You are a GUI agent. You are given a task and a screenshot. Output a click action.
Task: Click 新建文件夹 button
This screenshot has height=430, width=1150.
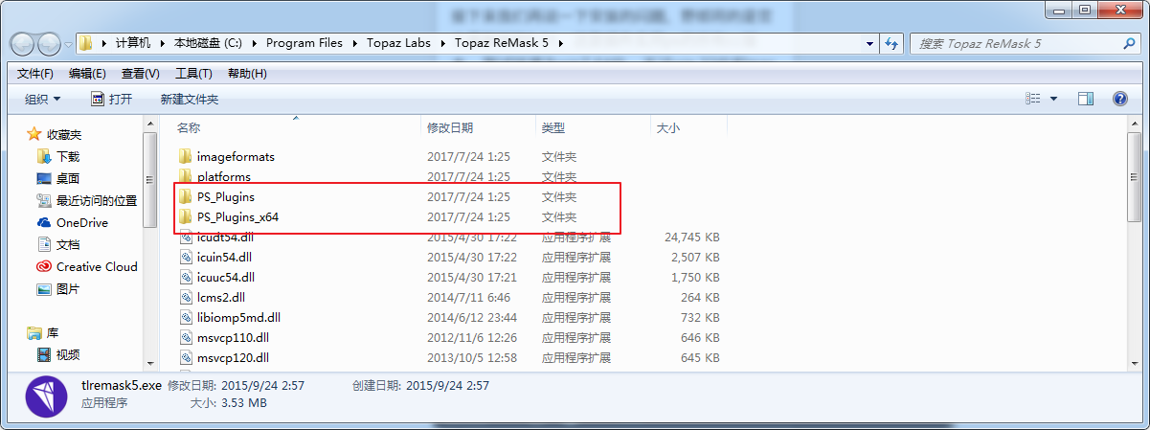(190, 99)
